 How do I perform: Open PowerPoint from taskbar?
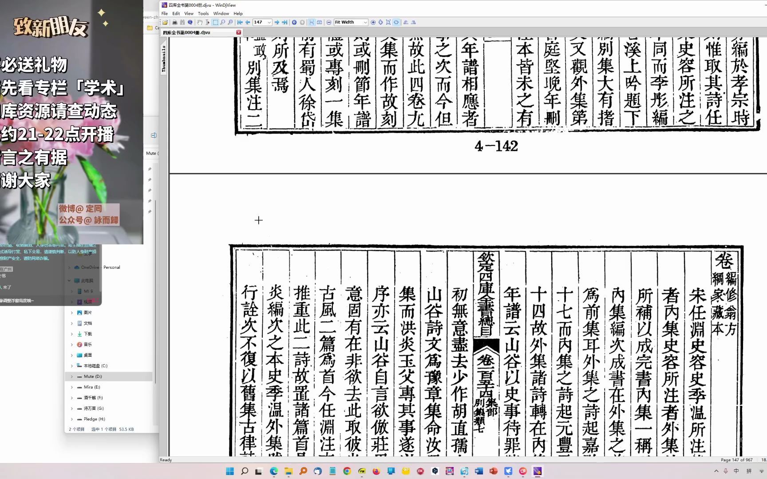pos(494,471)
